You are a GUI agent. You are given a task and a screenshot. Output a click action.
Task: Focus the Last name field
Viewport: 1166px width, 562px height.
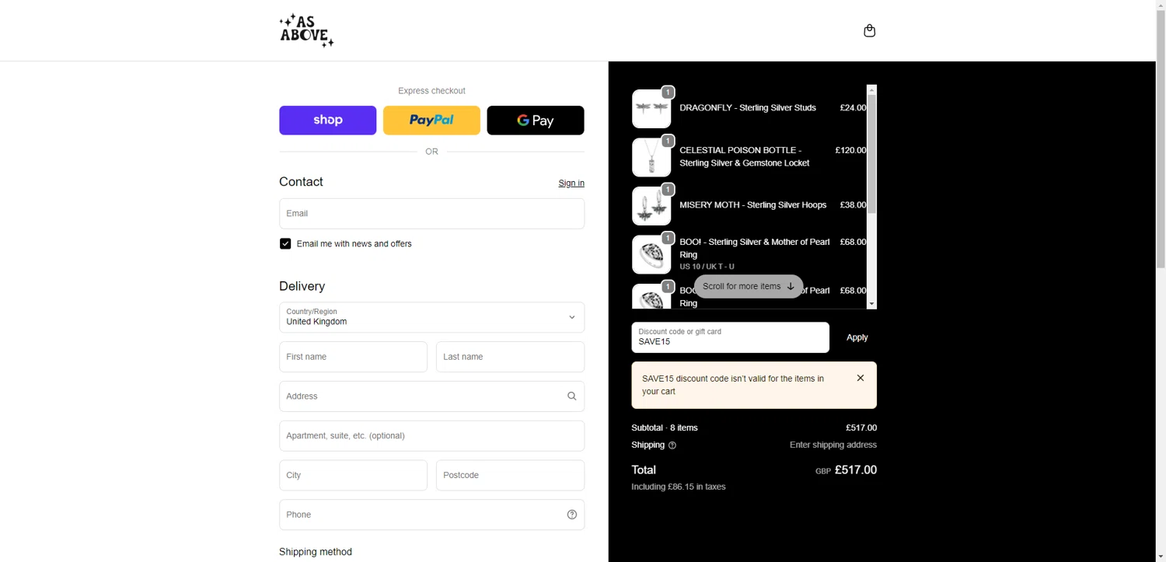point(510,357)
